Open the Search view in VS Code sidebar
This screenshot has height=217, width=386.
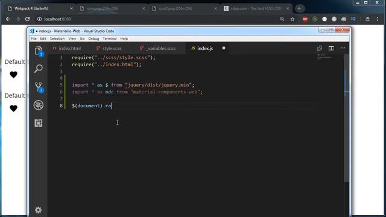39,69
